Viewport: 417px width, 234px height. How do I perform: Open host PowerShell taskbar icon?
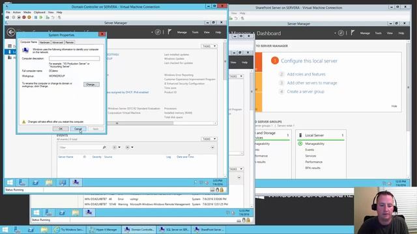(31, 229)
